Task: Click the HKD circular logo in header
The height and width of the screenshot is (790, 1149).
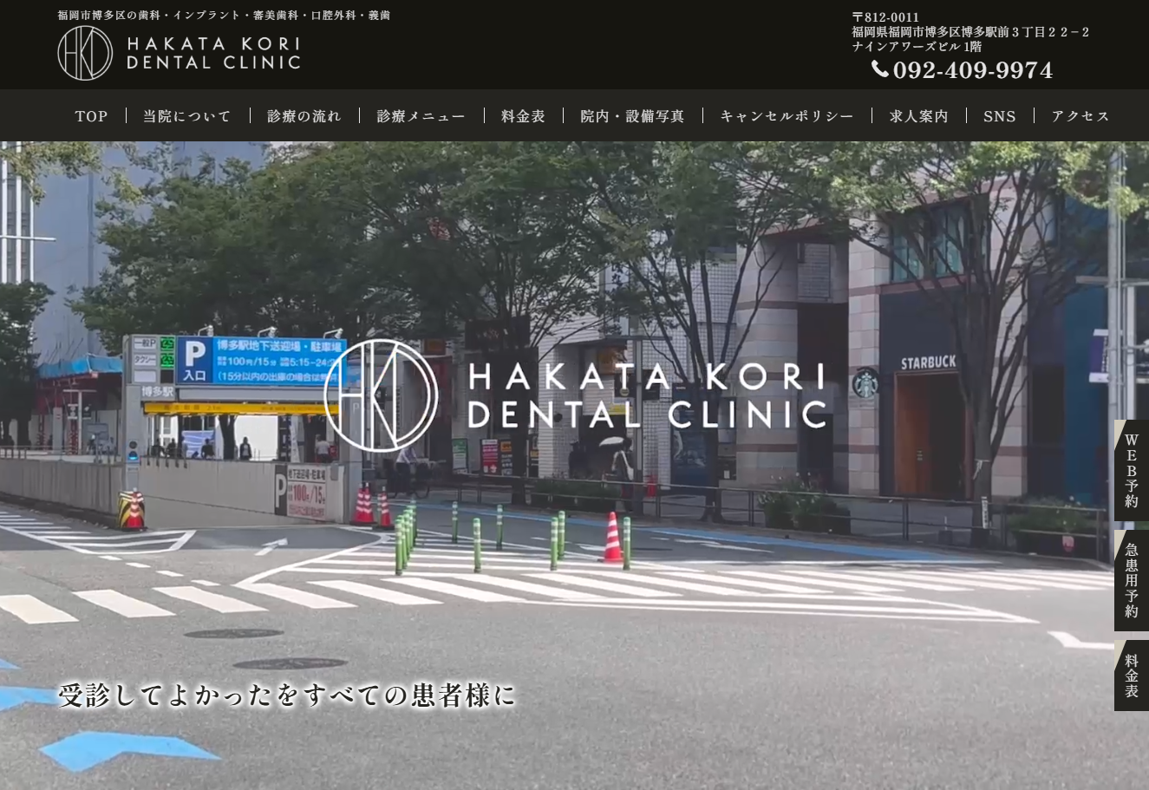Action: tap(85, 53)
